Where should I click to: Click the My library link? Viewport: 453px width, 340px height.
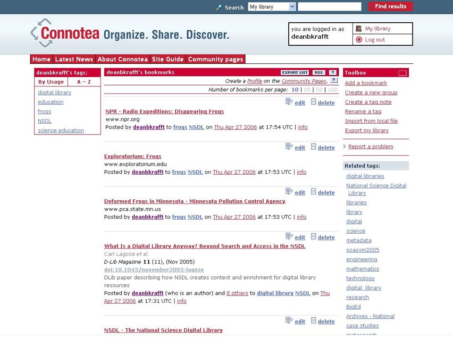[377, 29]
